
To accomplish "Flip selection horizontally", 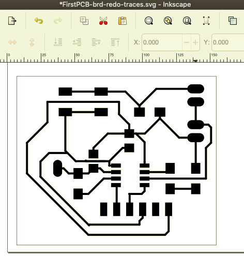I will click(x=12, y=42).
